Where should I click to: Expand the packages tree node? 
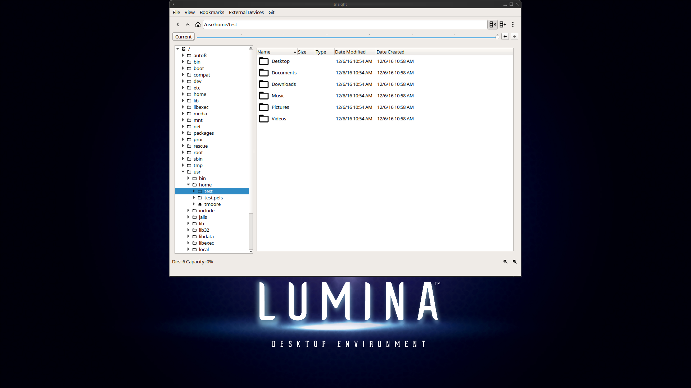183,133
